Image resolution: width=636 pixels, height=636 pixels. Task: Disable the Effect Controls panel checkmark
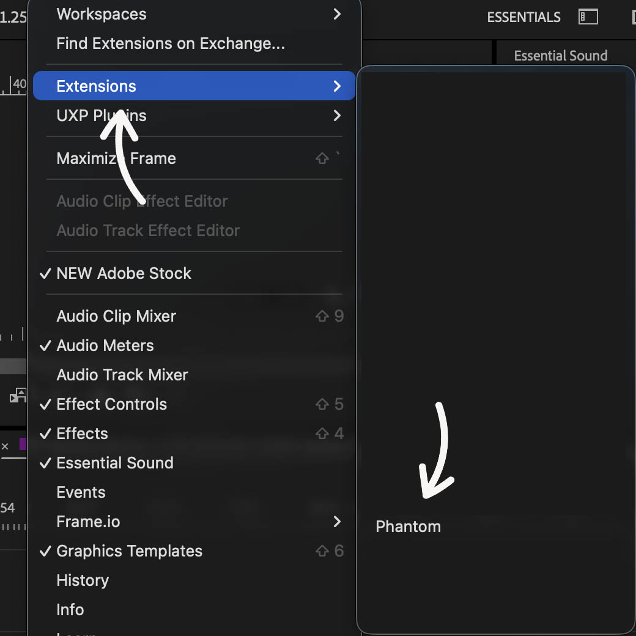click(111, 404)
